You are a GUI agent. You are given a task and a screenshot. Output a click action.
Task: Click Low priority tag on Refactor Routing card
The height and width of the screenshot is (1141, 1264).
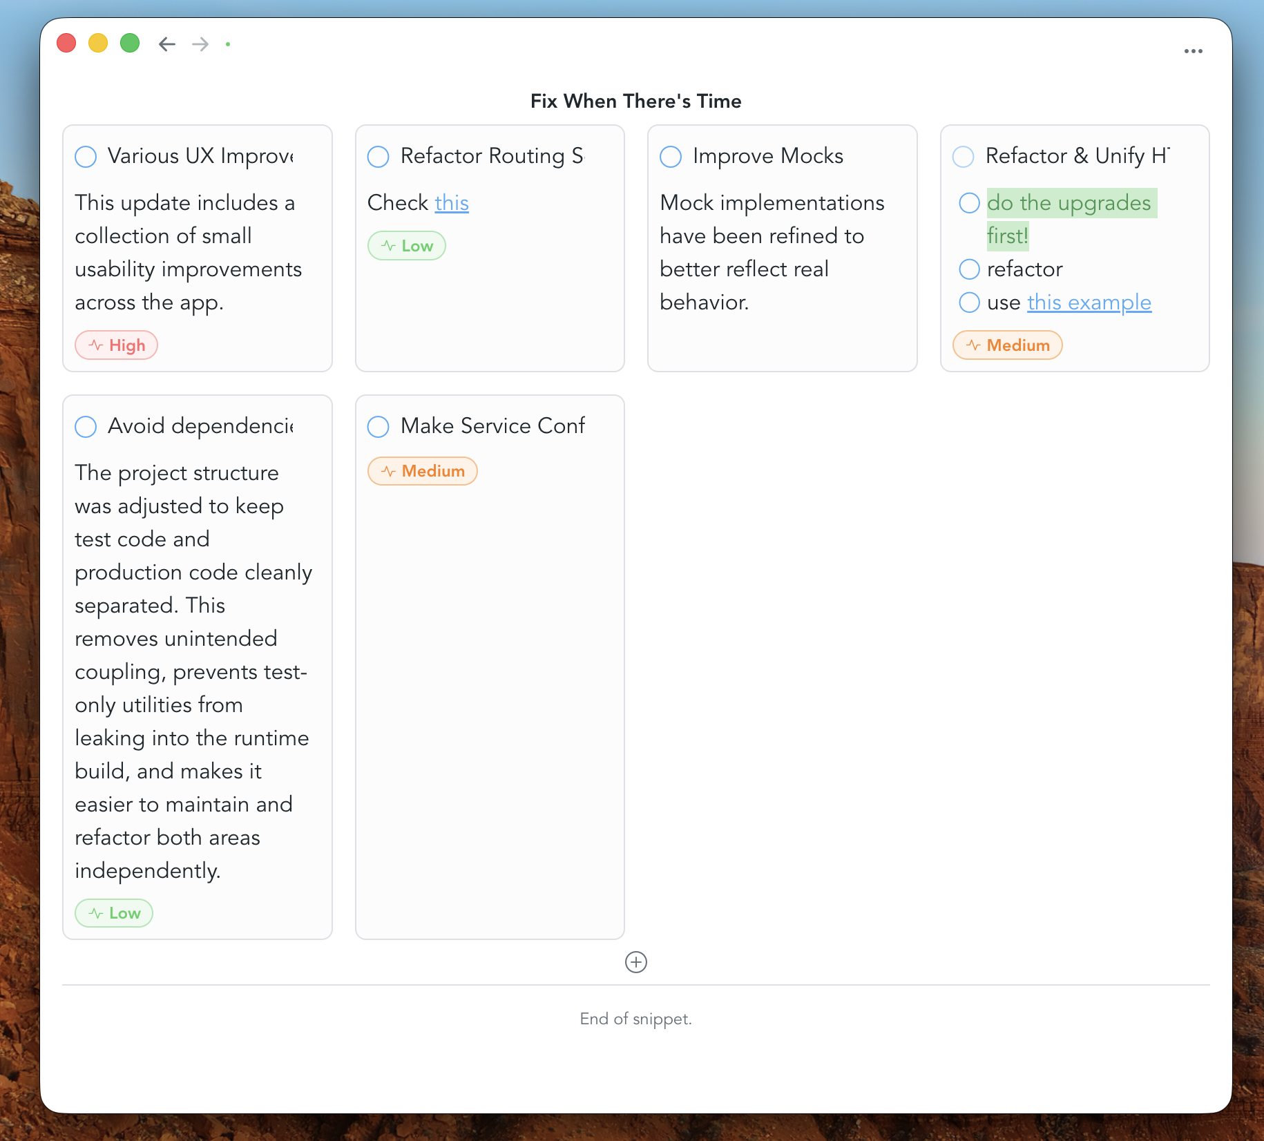[407, 246]
